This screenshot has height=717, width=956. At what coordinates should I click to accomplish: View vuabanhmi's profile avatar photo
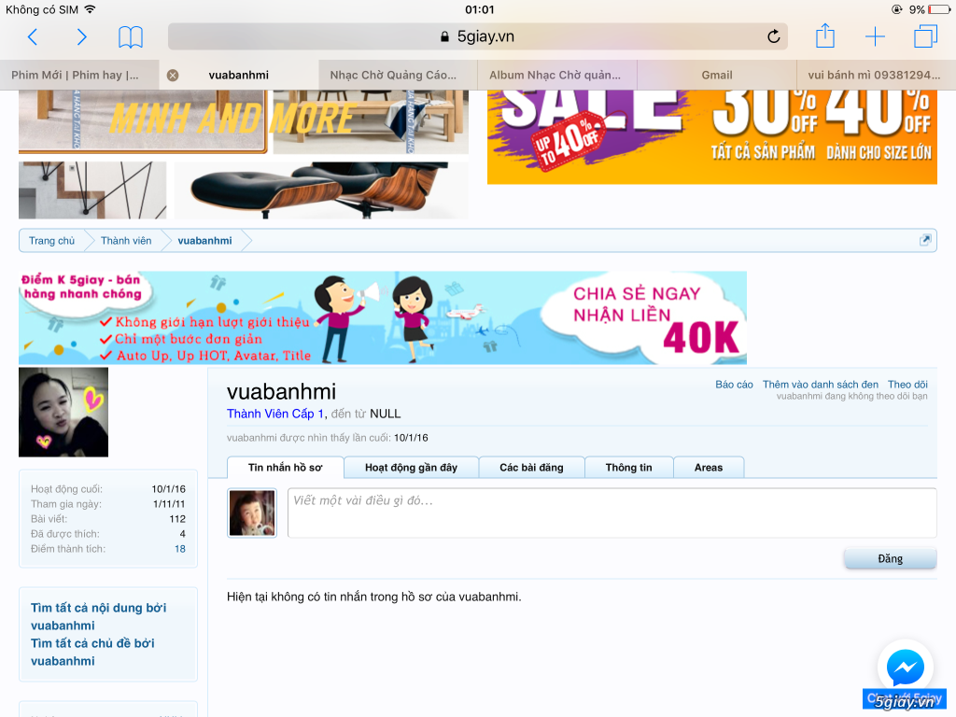click(x=63, y=412)
